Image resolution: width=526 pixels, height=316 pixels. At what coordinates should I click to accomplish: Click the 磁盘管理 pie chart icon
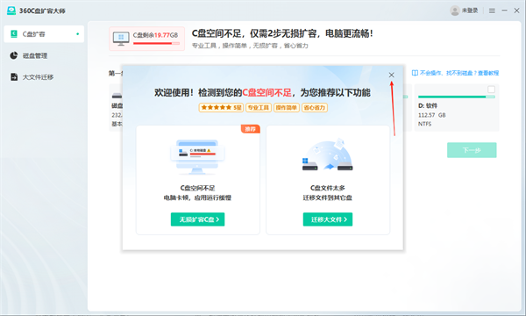[14, 55]
